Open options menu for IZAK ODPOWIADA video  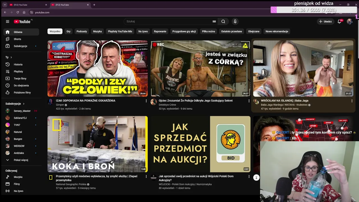coord(146,101)
